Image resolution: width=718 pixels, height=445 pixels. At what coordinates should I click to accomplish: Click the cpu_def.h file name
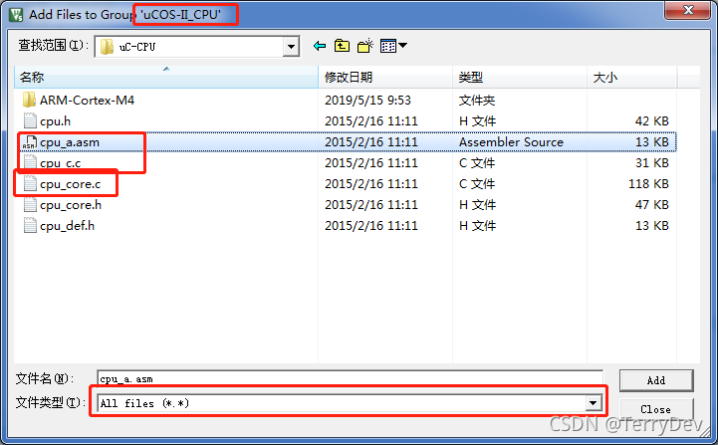[x=67, y=226]
